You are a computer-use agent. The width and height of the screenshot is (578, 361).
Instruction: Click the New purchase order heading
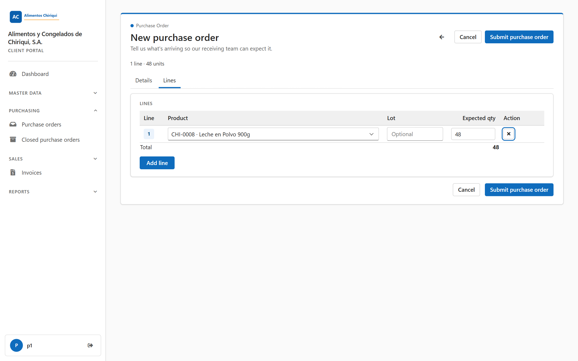(174, 37)
